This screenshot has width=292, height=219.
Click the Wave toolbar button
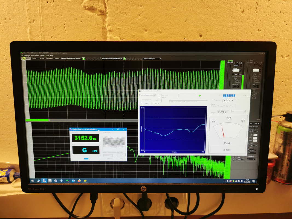coord(42,59)
